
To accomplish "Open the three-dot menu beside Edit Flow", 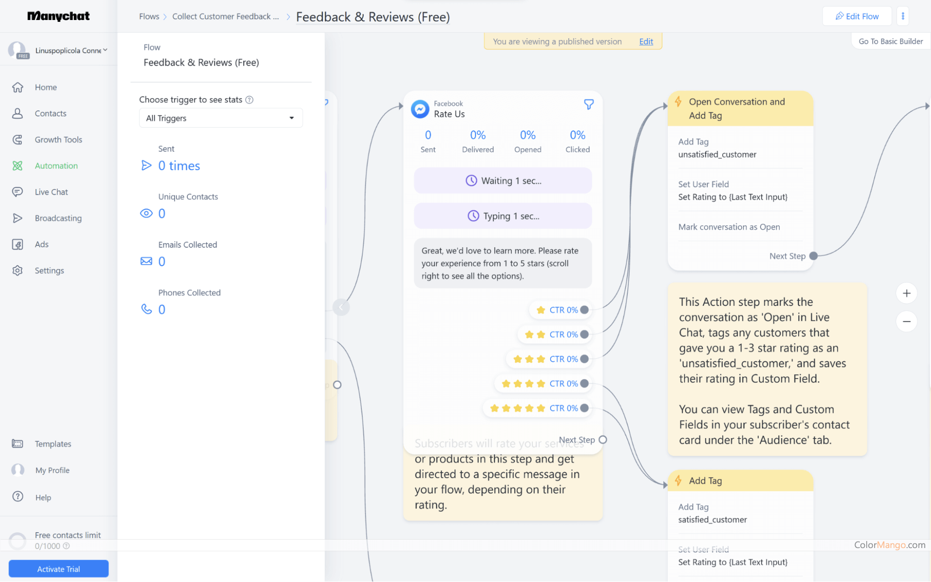I will pos(903,16).
